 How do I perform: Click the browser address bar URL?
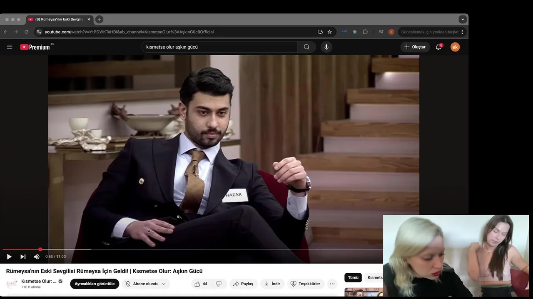[x=129, y=32]
